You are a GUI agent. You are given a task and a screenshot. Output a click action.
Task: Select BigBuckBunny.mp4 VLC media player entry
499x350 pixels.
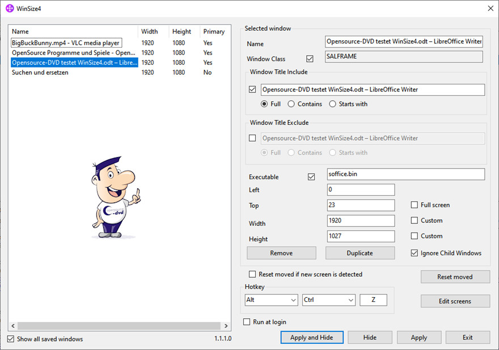point(66,43)
